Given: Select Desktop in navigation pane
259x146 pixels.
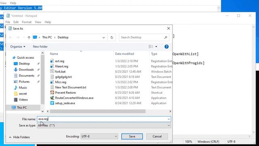Looking at the screenshot, I should click(x=24, y=64).
